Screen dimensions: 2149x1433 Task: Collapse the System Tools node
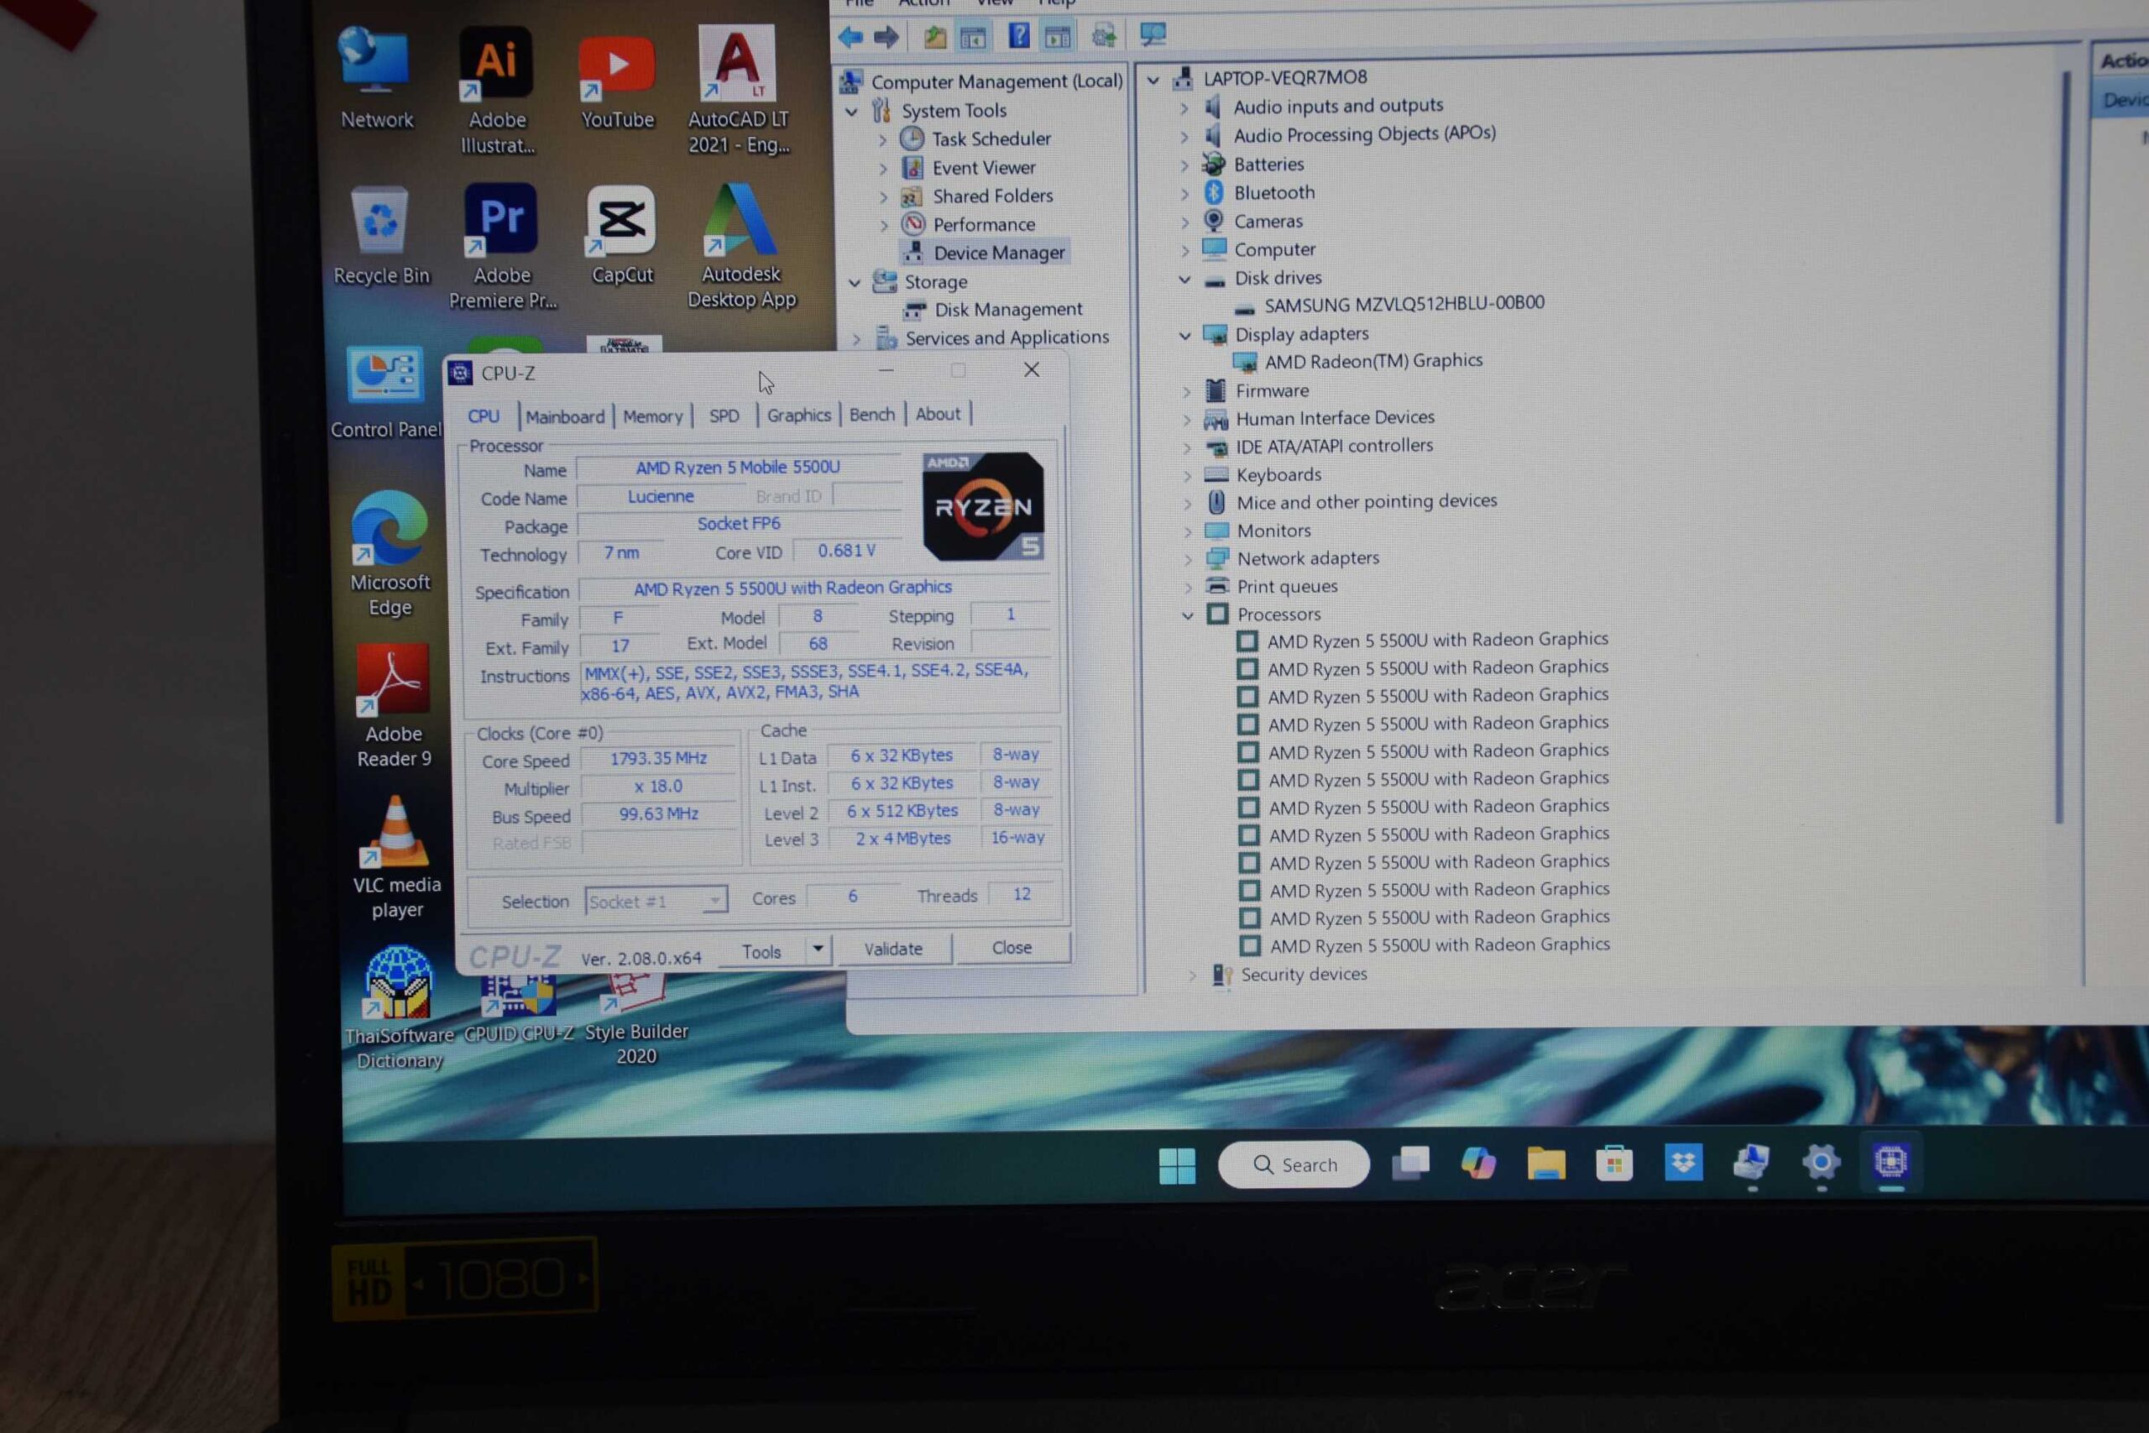(x=851, y=112)
